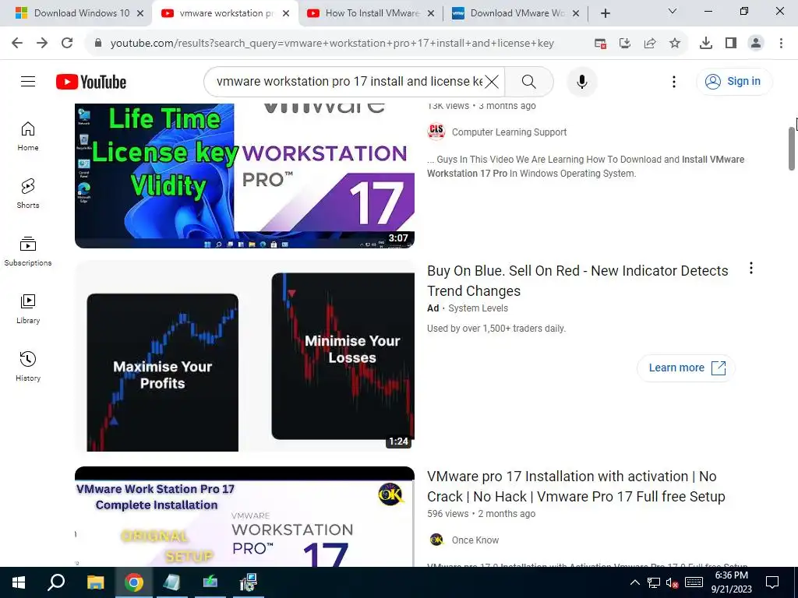Switch to How To Install VMware tab

pos(372,13)
